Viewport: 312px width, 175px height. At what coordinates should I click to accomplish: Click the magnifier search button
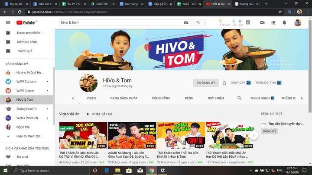pyautogui.click(x=198, y=22)
